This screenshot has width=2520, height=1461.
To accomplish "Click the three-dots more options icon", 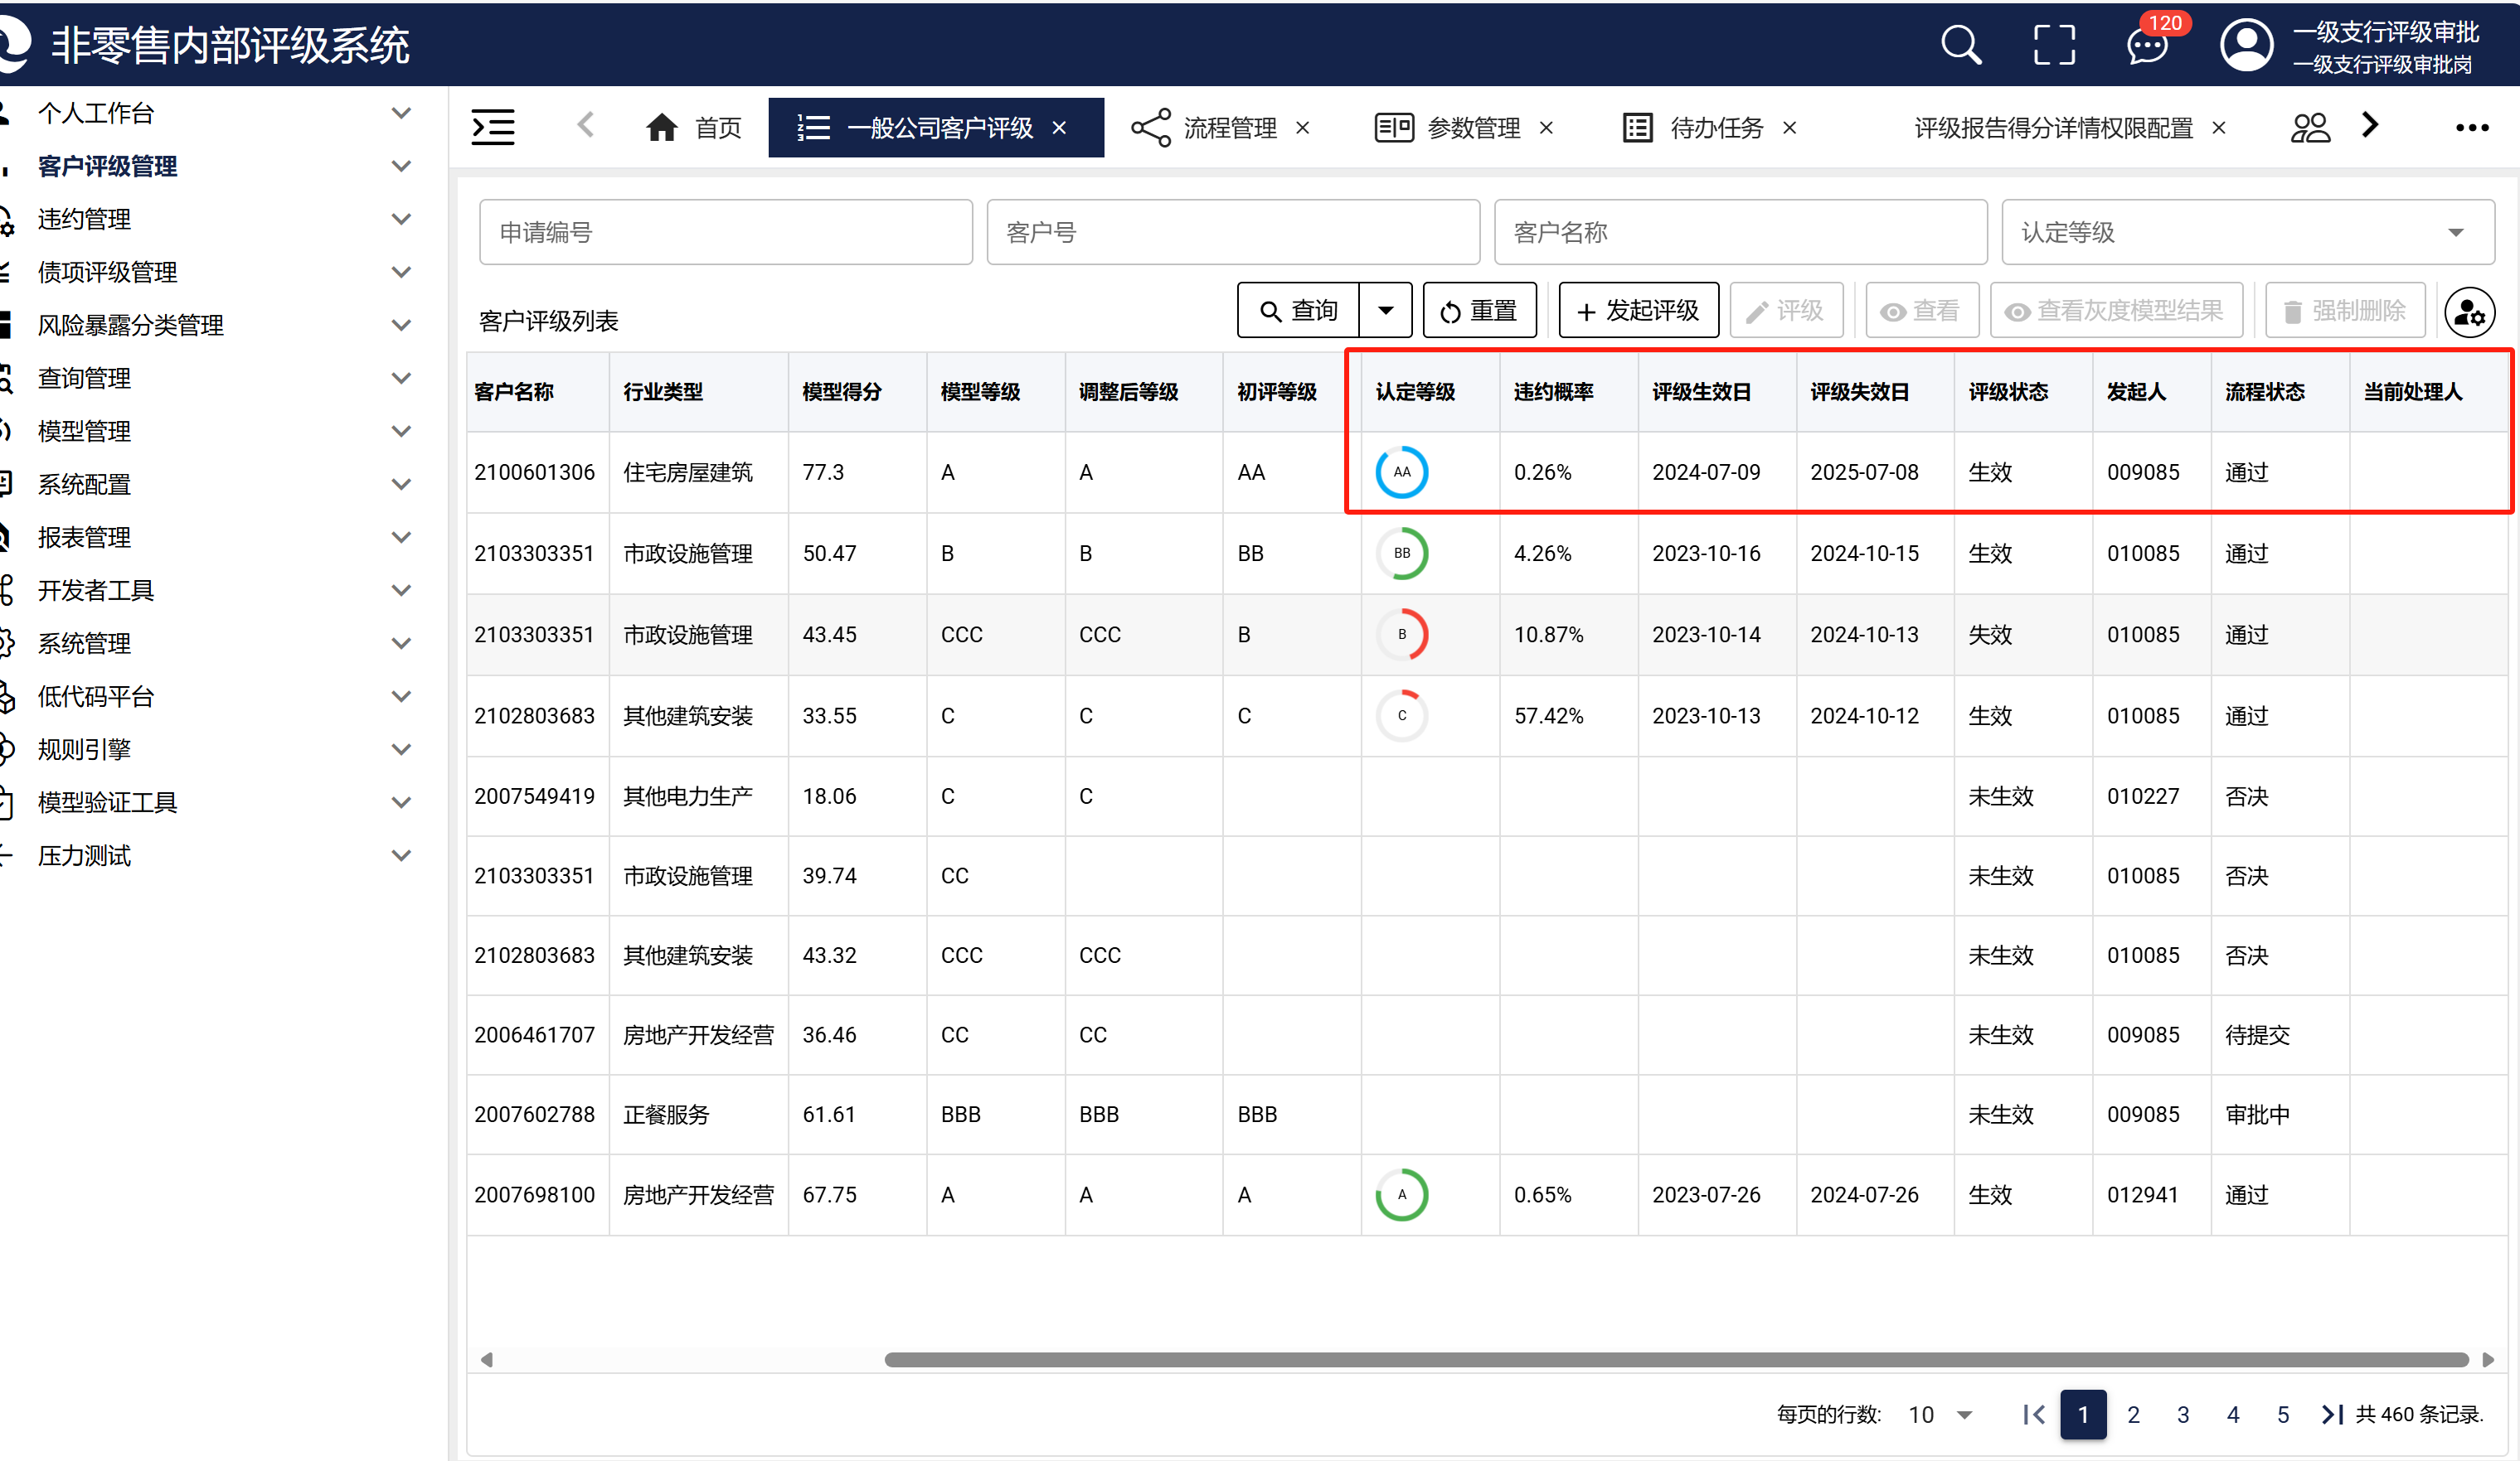I will tap(2471, 127).
